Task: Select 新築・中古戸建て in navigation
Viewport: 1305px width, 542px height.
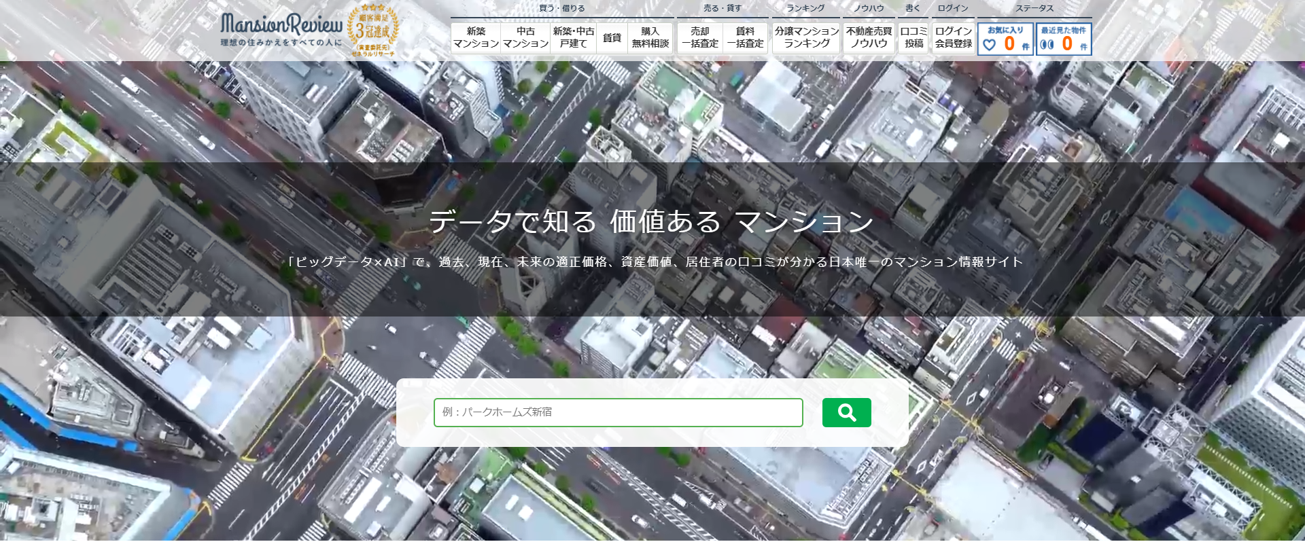Action: click(x=573, y=37)
